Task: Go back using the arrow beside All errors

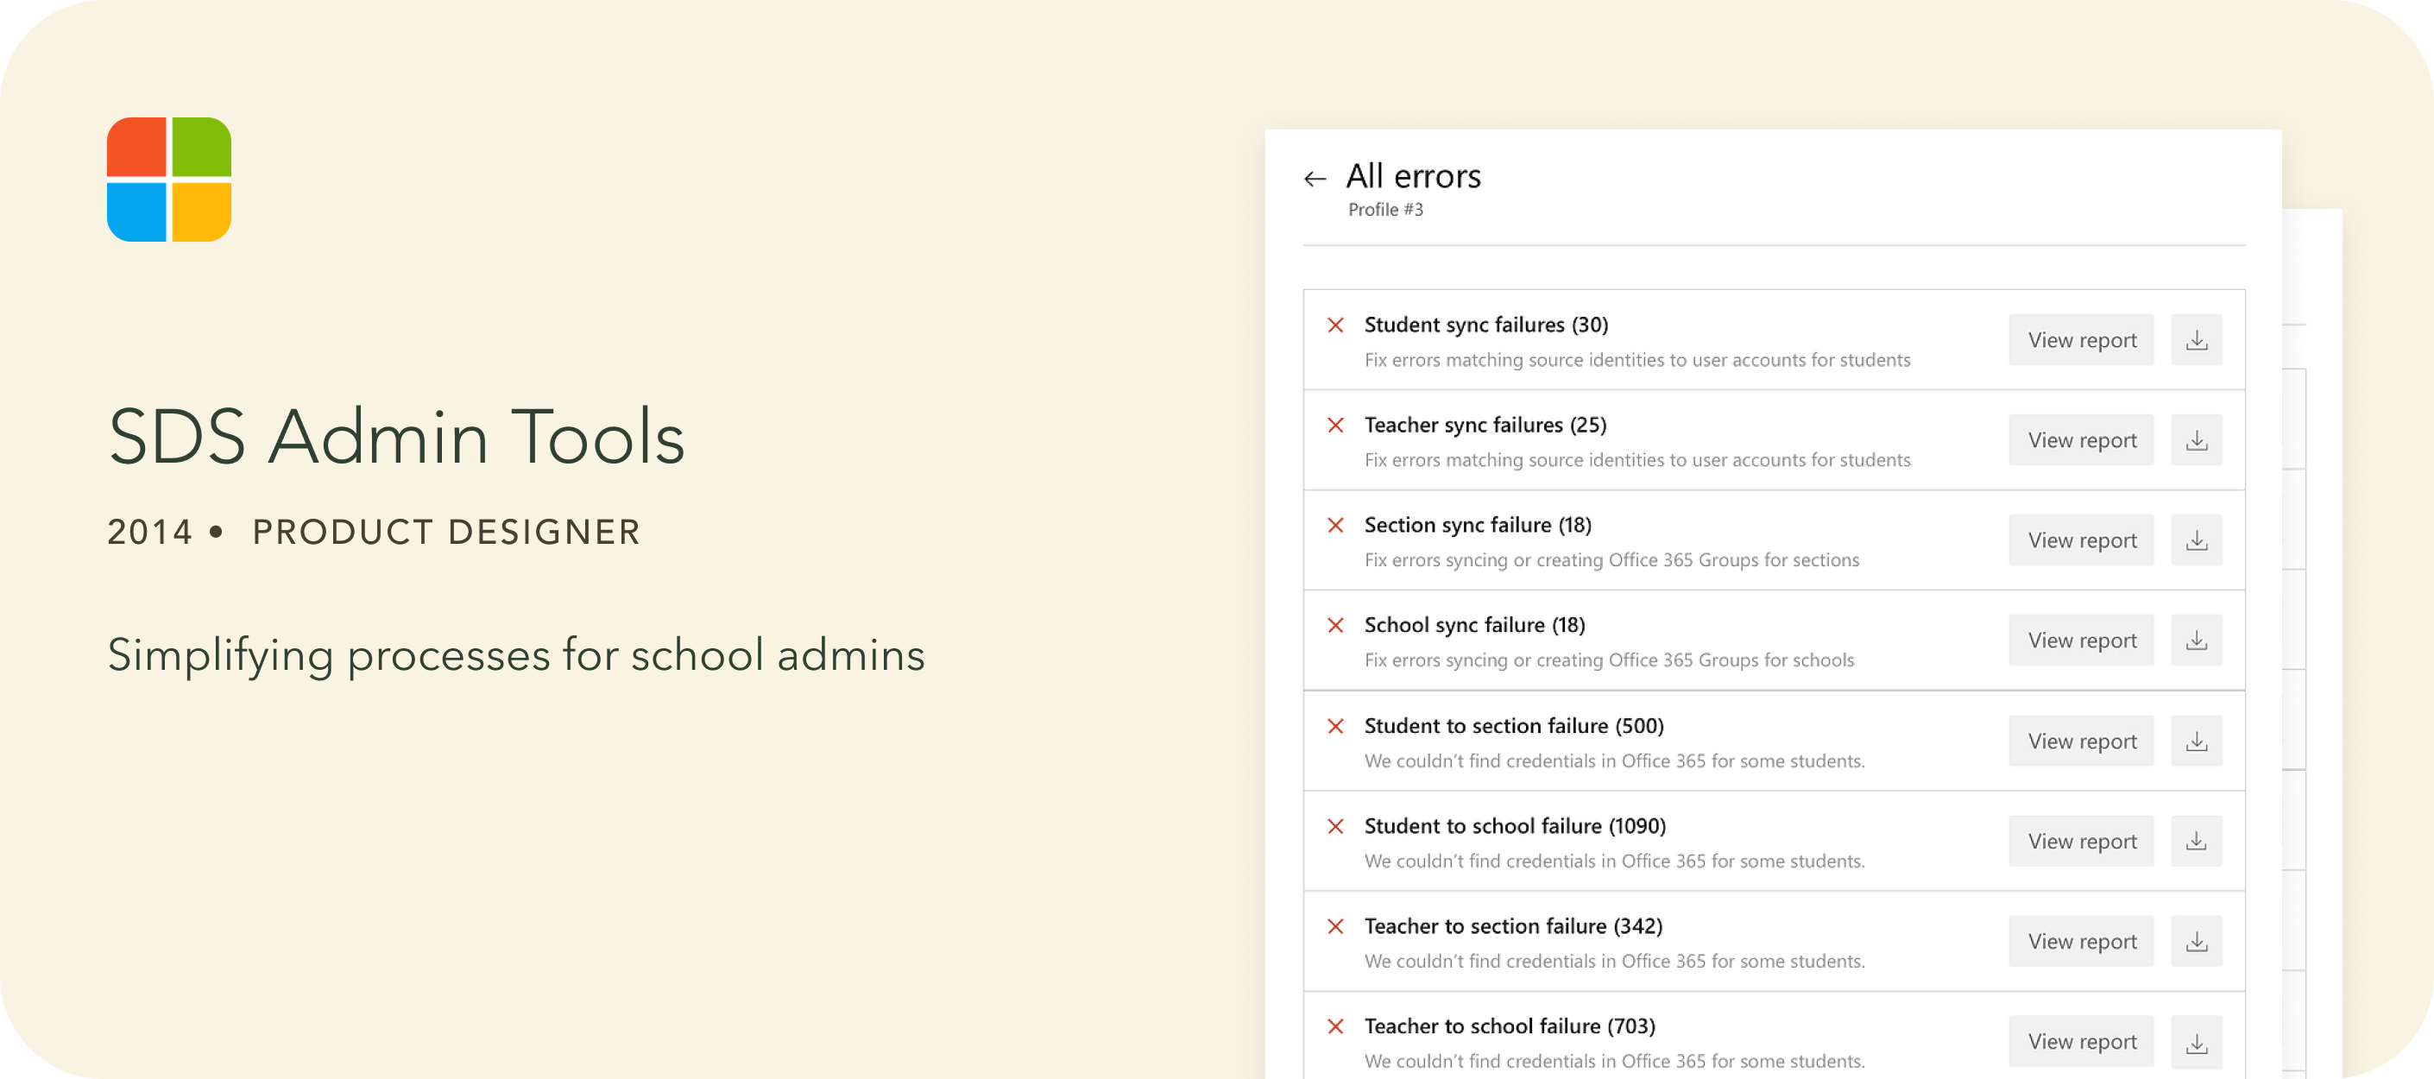Action: pyautogui.click(x=1315, y=179)
